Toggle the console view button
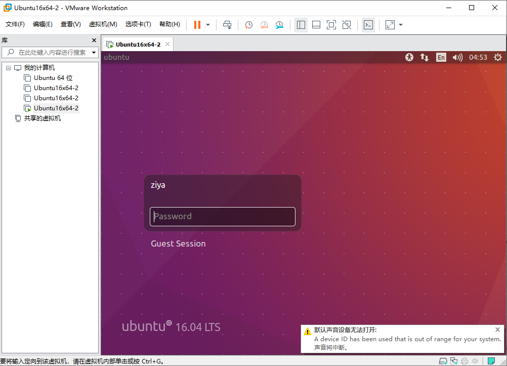 [368, 25]
